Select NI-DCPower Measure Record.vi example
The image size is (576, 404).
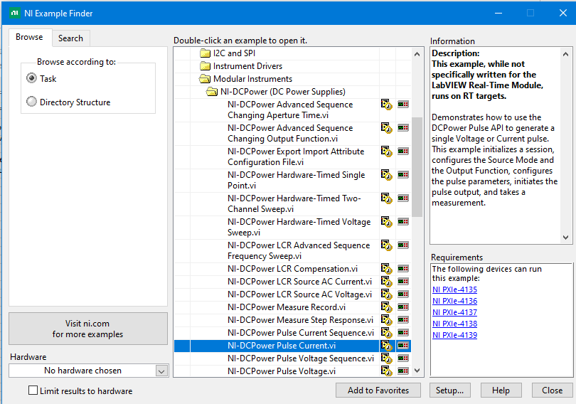(x=287, y=307)
